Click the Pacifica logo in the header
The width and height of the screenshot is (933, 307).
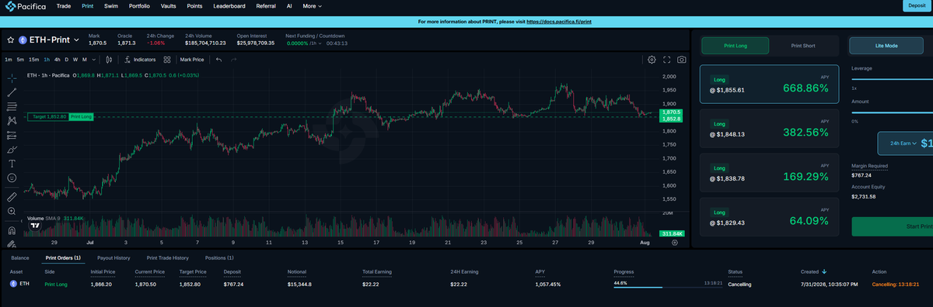[25, 5]
